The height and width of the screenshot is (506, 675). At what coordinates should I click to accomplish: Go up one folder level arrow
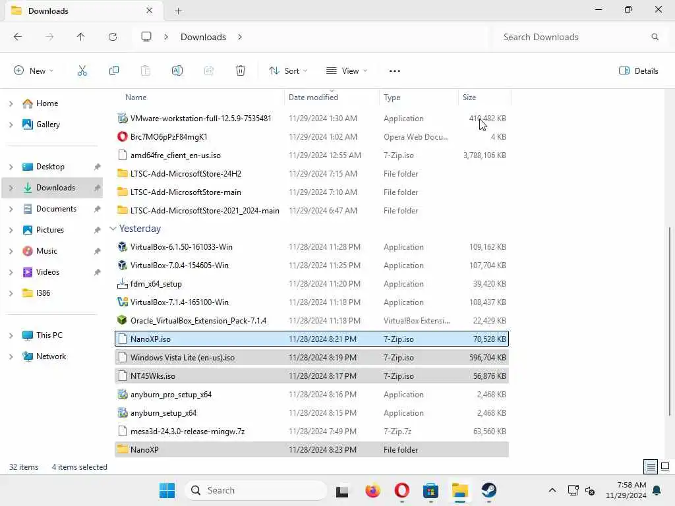(80, 37)
